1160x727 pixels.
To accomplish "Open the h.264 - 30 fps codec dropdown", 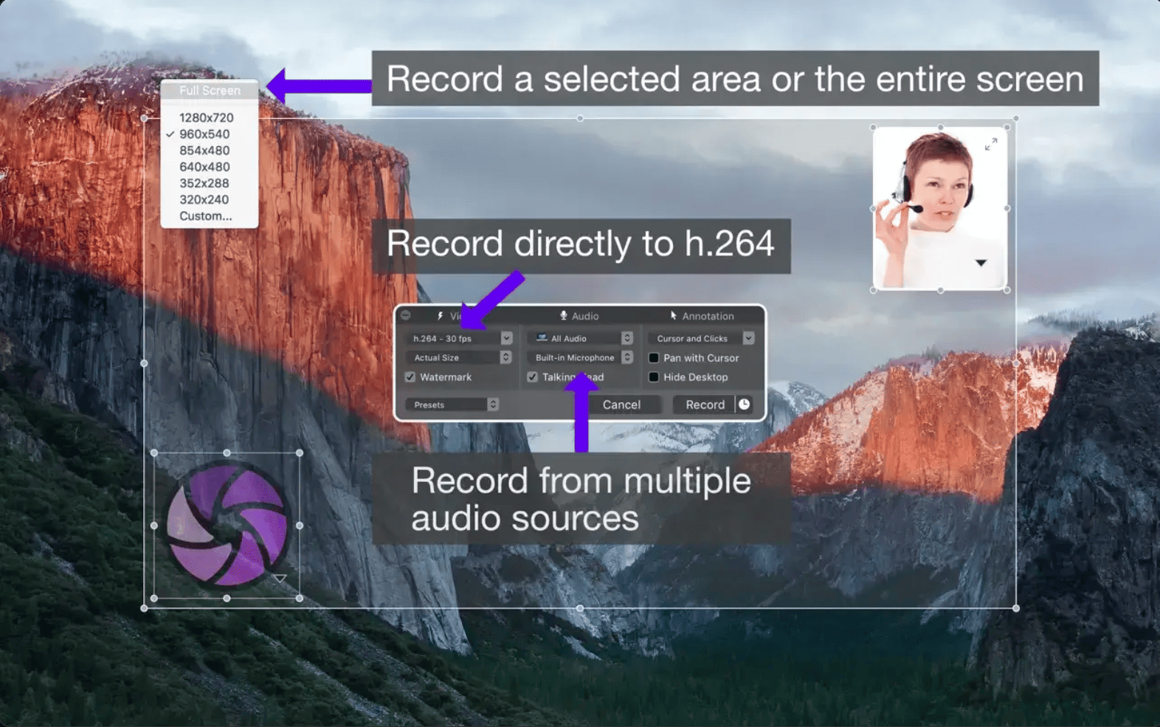I will click(x=459, y=338).
